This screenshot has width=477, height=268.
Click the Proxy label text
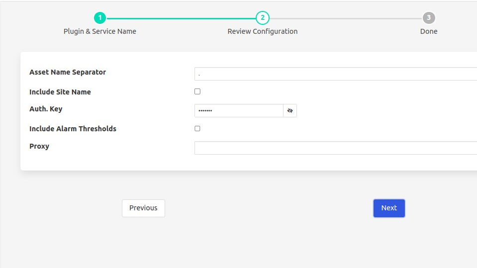click(x=39, y=146)
